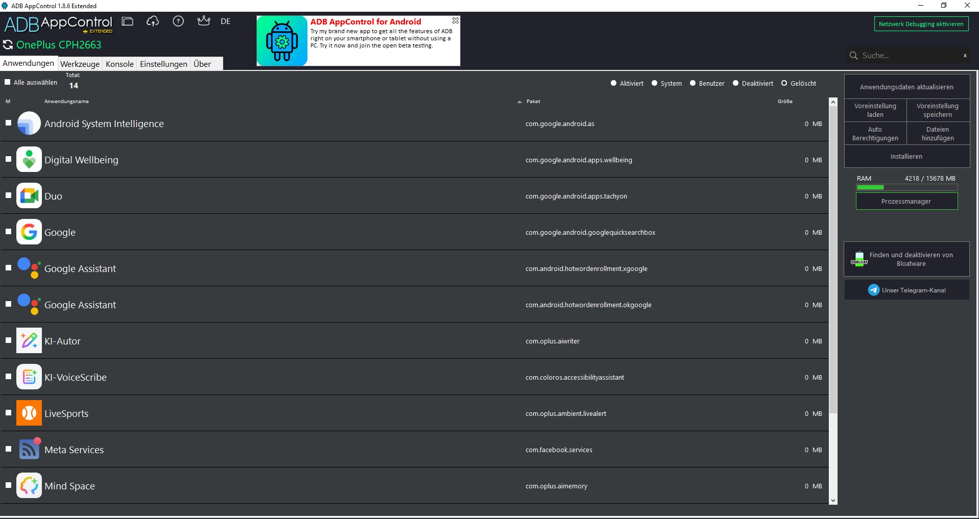Click Dateien hinzufügen button
This screenshot has width=979, height=519.
[x=938, y=134]
